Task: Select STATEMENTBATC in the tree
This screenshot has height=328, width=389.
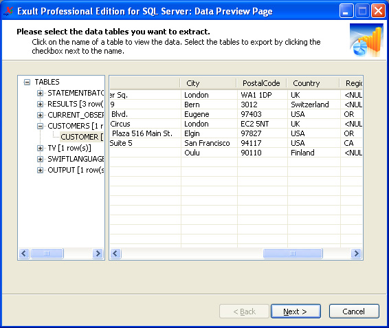Action: (76, 93)
